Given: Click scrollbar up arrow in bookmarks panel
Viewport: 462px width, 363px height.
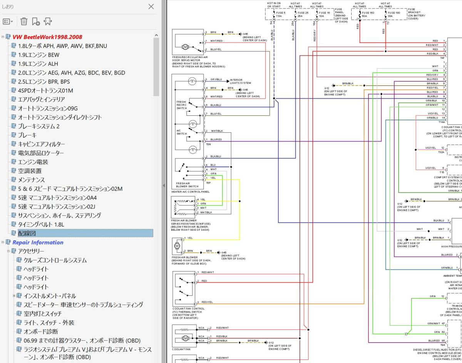Looking at the screenshot, I should coord(156,35).
